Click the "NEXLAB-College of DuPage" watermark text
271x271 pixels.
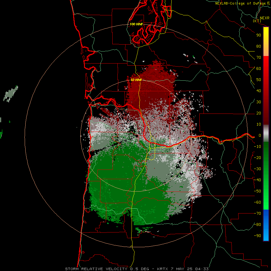tap(241, 3)
